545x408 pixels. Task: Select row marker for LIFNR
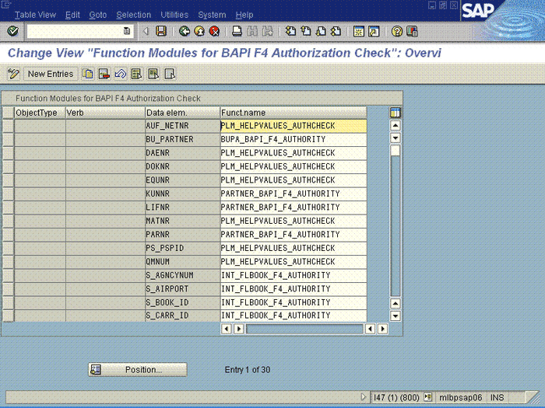[x=8, y=207]
